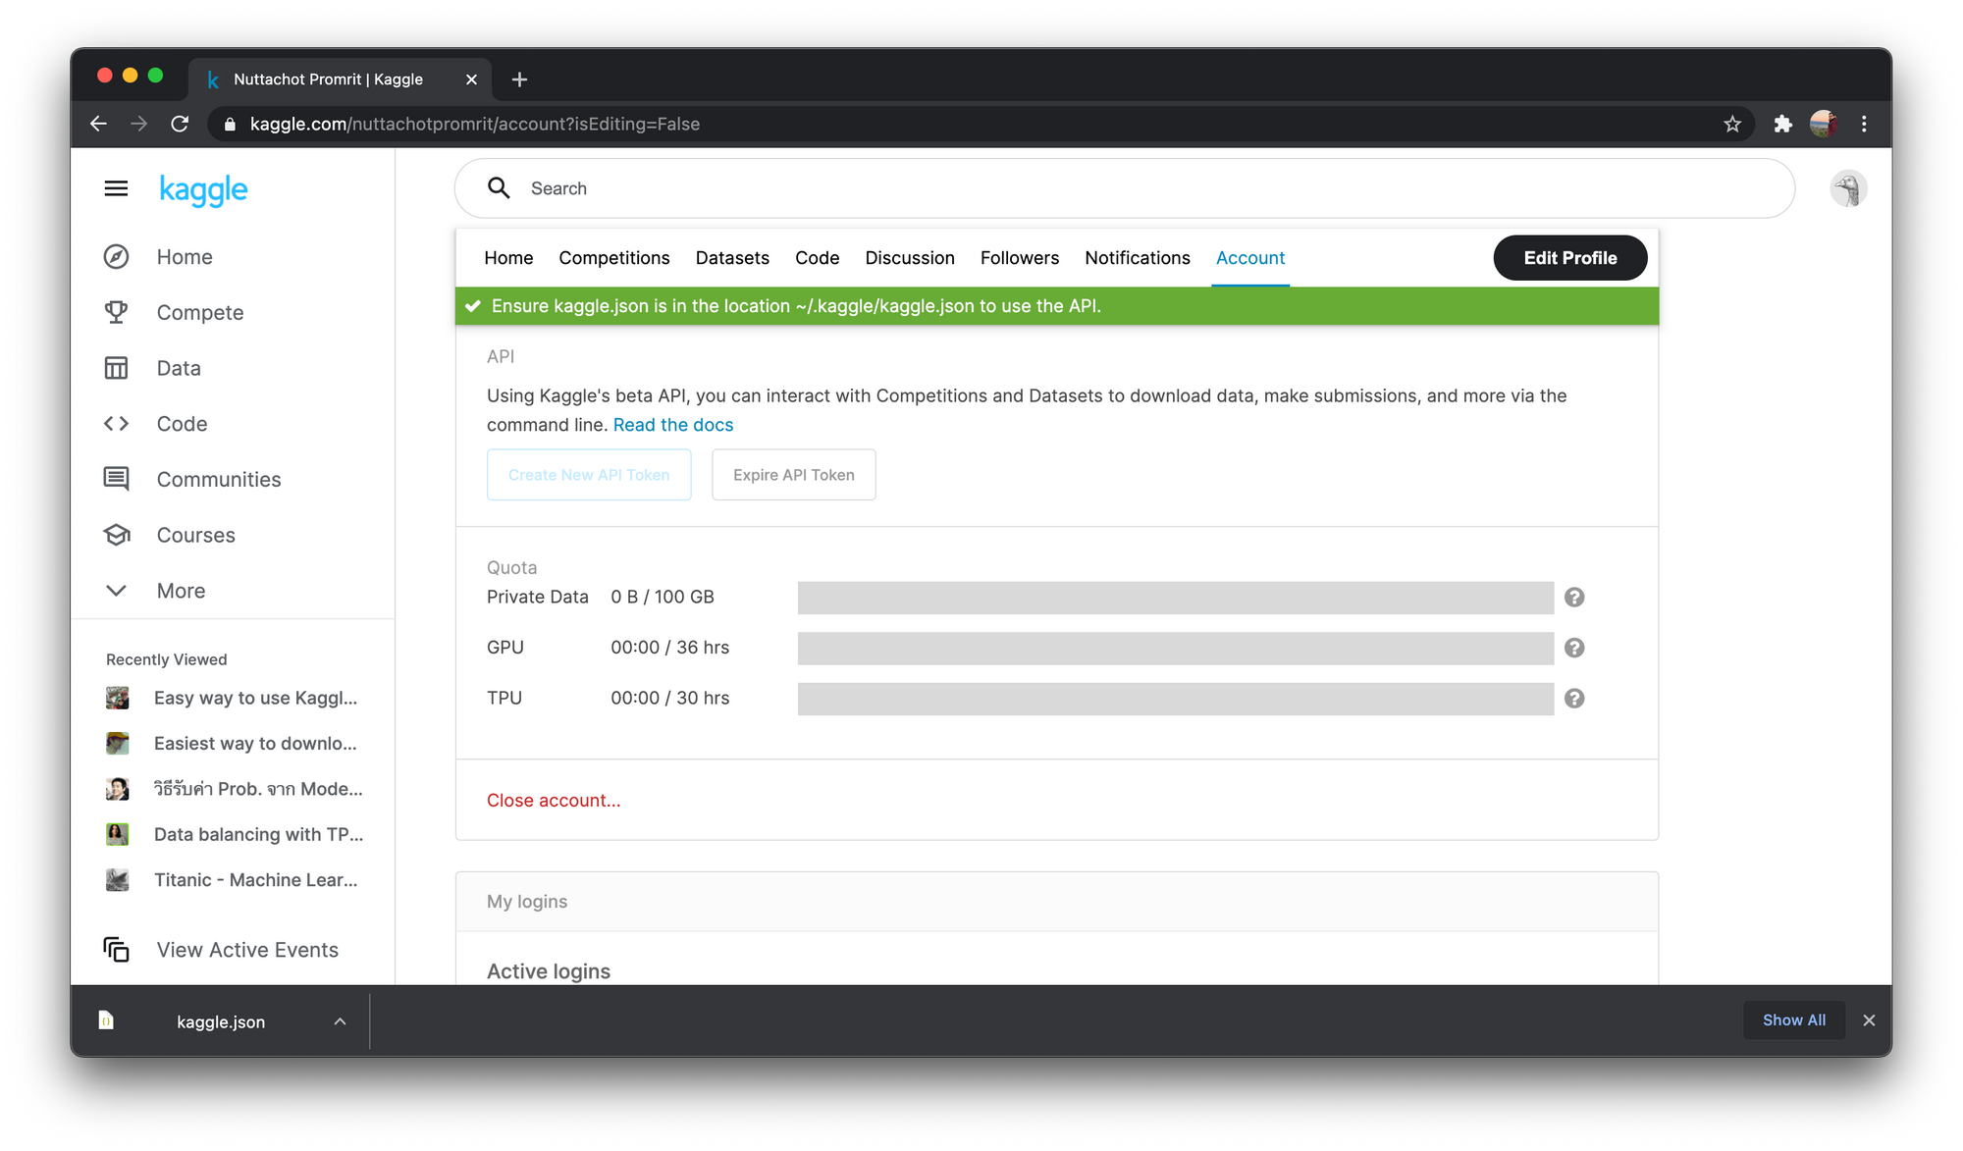Open the hamburger menu next to Kaggle logo
The height and width of the screenshot is (1151, 1963).
coord(116,188)
